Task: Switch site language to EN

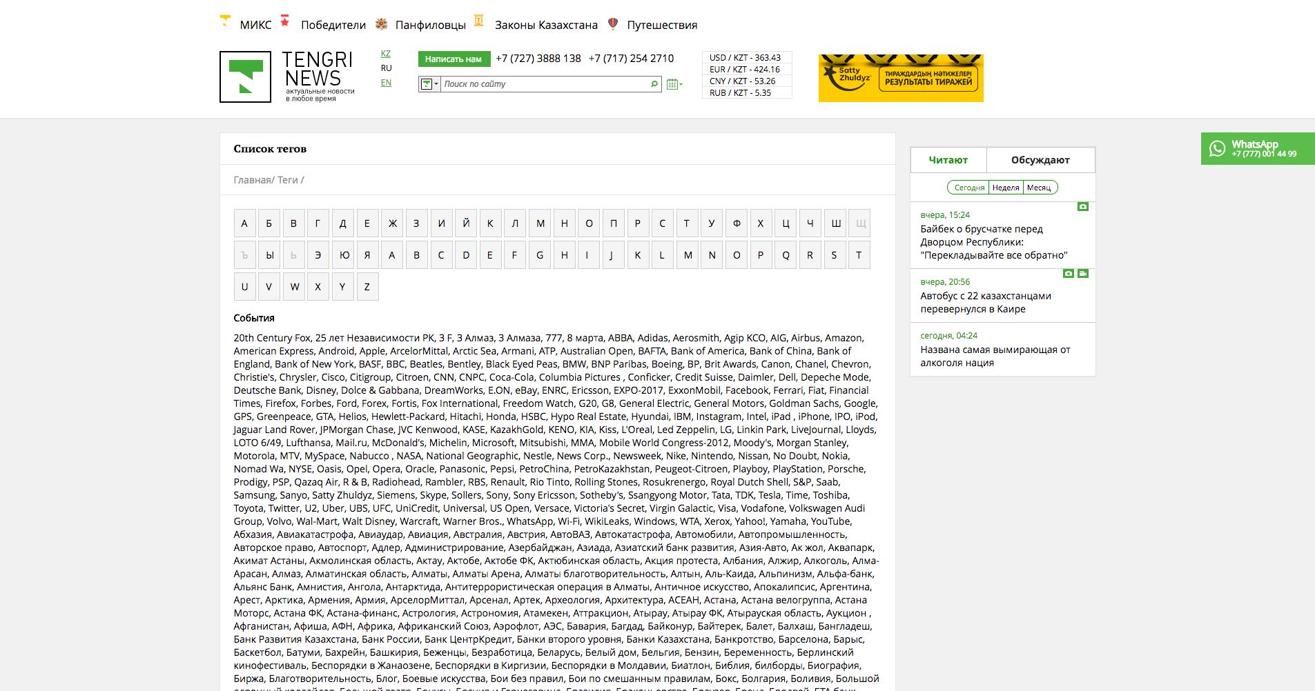Action: 386,83
